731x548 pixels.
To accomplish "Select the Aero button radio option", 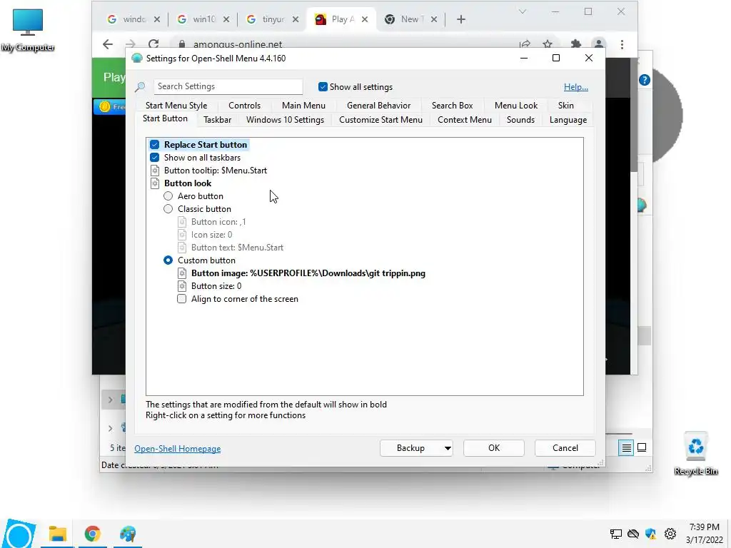I will click(x=168, y=196).
